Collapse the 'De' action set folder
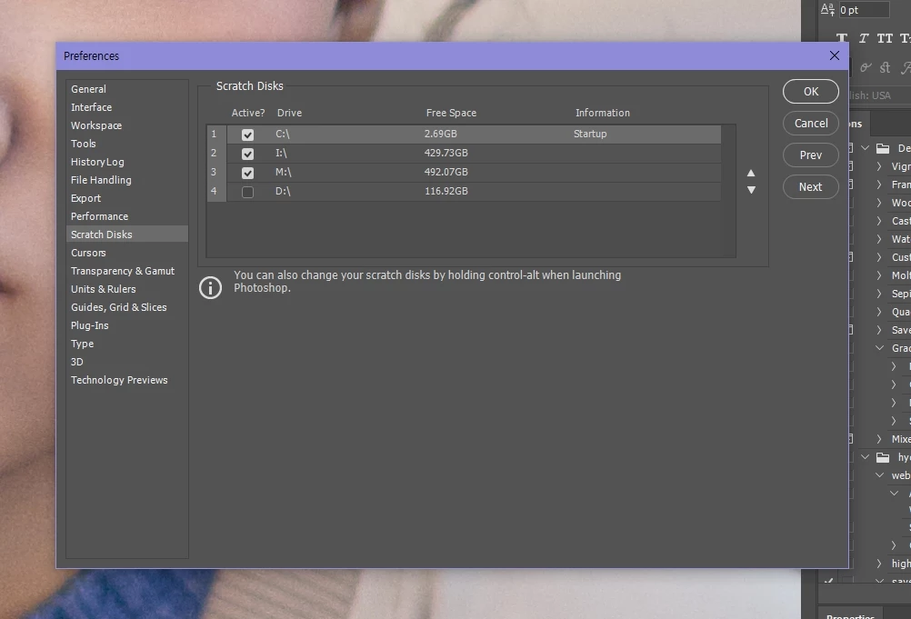 tap(866, 148)
